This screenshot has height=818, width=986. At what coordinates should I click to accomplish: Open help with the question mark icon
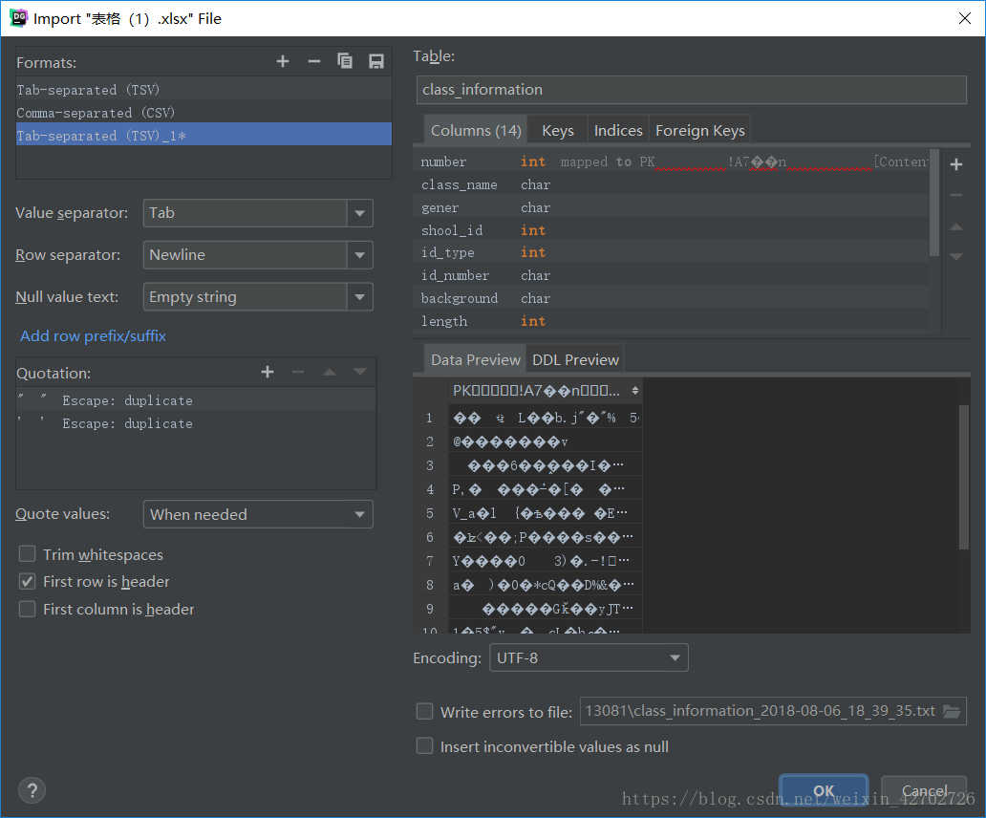32,790
